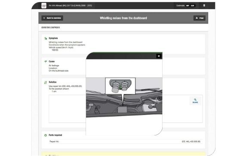Screen dimensions: 234x156
Task: Select the 'Whistling noises from the dashboard' title
Action: 123,18
